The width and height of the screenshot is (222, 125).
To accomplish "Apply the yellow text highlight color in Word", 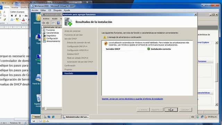I will coord(17,20).
